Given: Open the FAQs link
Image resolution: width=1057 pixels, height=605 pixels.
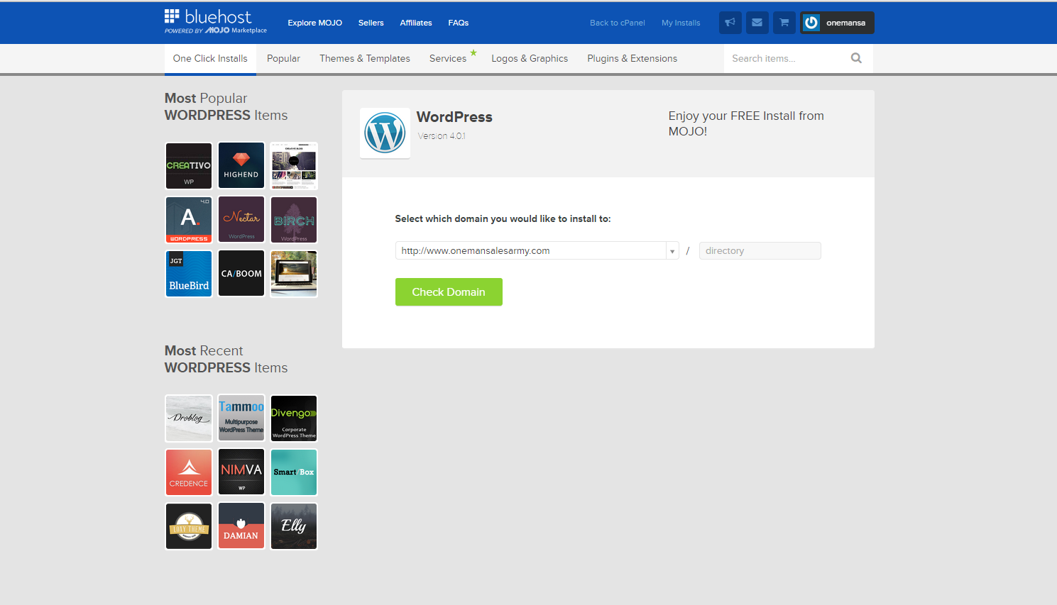Looking at the screenshot, I should pyautogui.click(x=459, y=23).
